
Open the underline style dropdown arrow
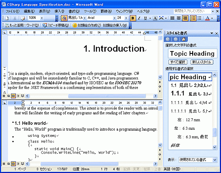[x=150, y=18]
